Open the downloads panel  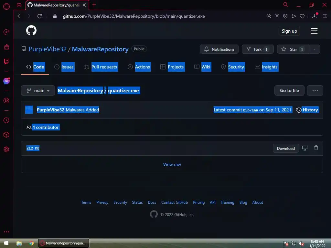[315, 16]
